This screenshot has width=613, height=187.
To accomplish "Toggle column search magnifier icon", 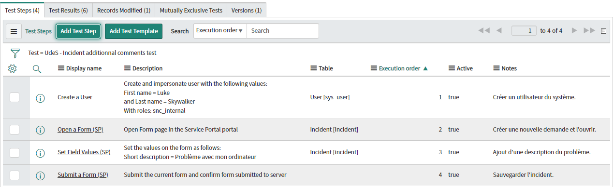I will (x=37, y=68).
